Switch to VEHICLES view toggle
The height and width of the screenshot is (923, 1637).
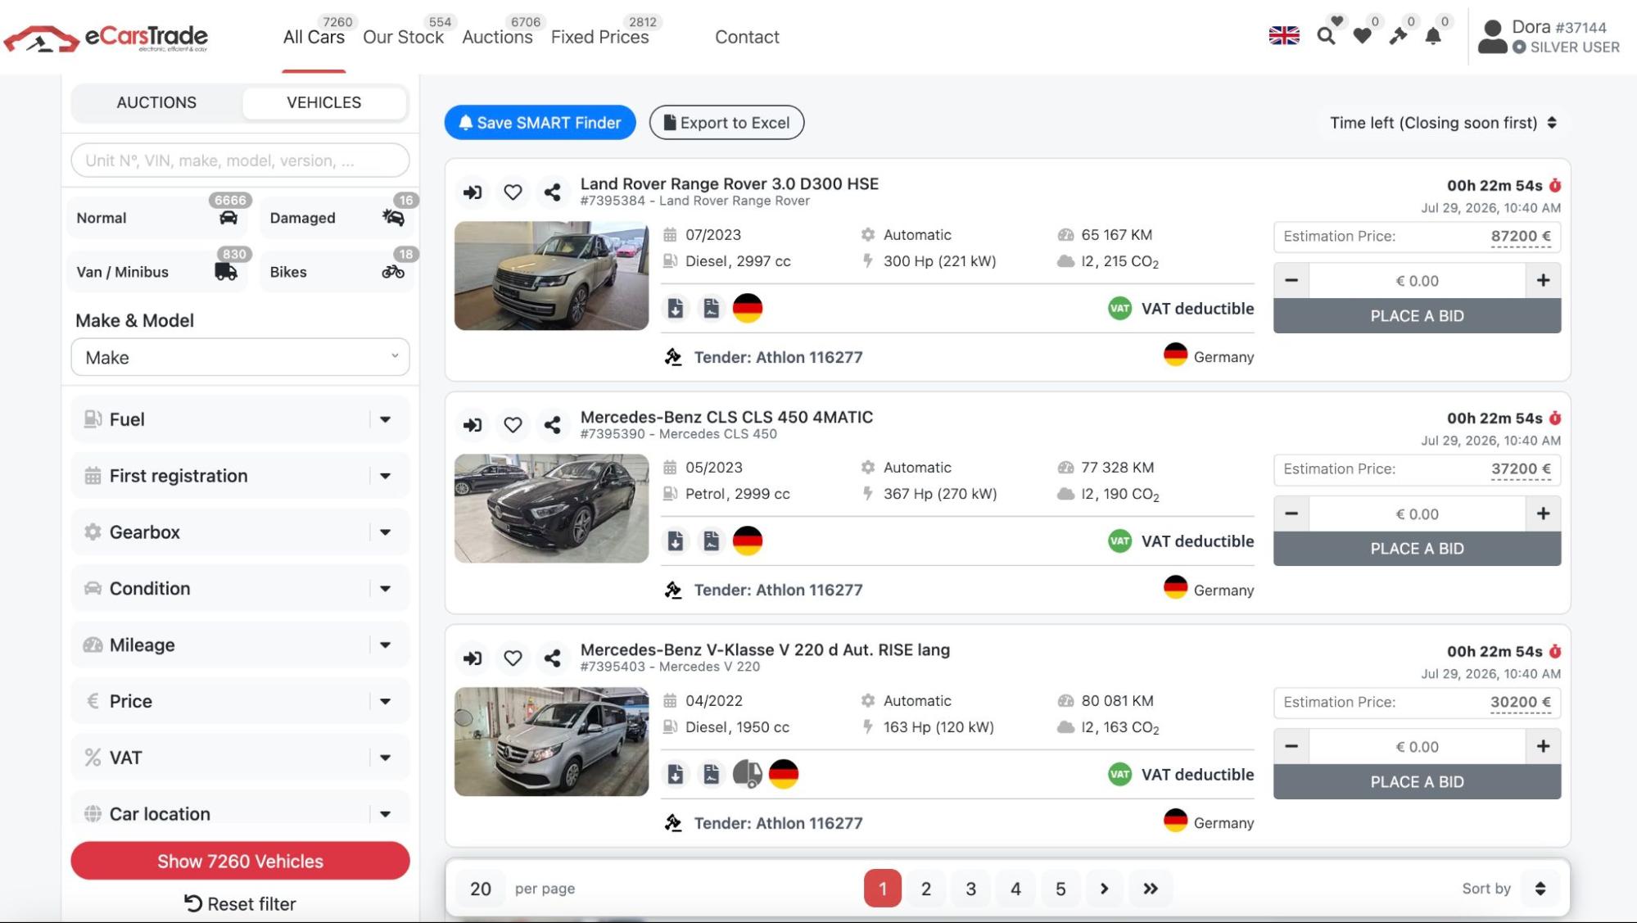[x=324, y=102]
